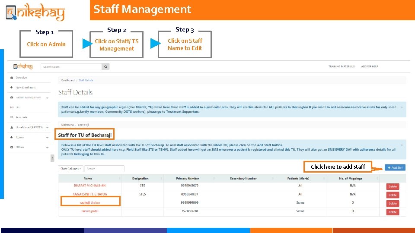Dismiss the TU level staff info banner
This screenshot has height=233, width=415.
402,145
